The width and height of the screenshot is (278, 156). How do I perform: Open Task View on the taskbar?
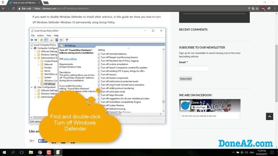click(22, 152)
